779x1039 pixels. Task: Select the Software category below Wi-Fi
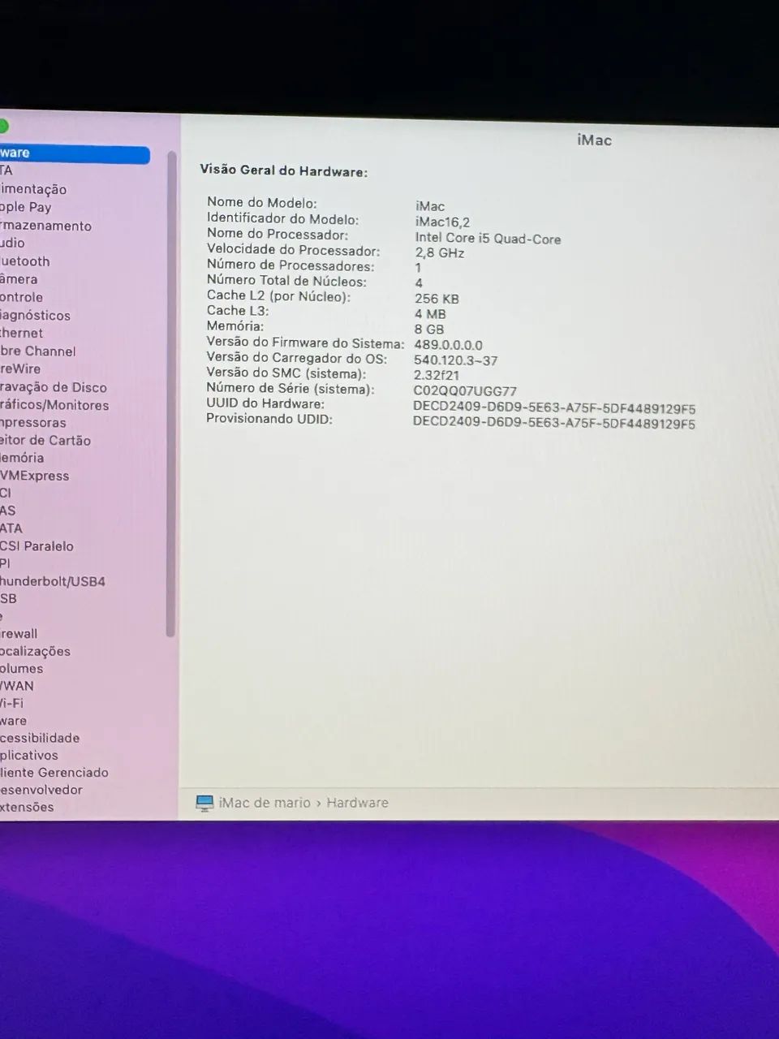14,721
